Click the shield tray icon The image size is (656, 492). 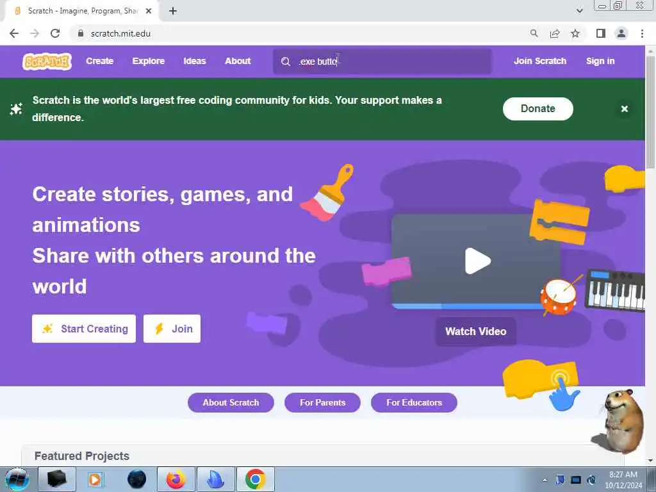point(560,480)
